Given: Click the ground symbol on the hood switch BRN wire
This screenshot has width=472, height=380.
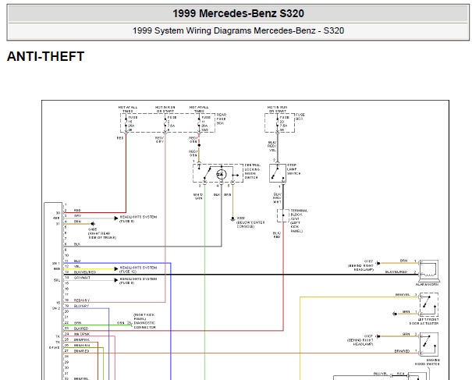Looking at the screenshot, I should click(x=378, y=336).
